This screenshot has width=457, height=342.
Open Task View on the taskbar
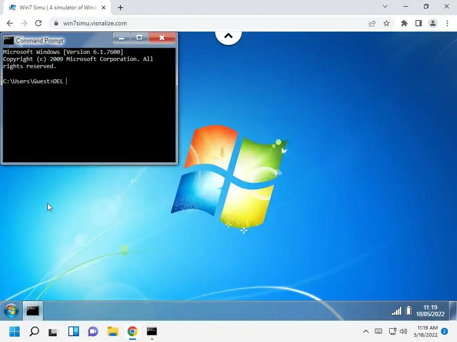click(53, 332)
